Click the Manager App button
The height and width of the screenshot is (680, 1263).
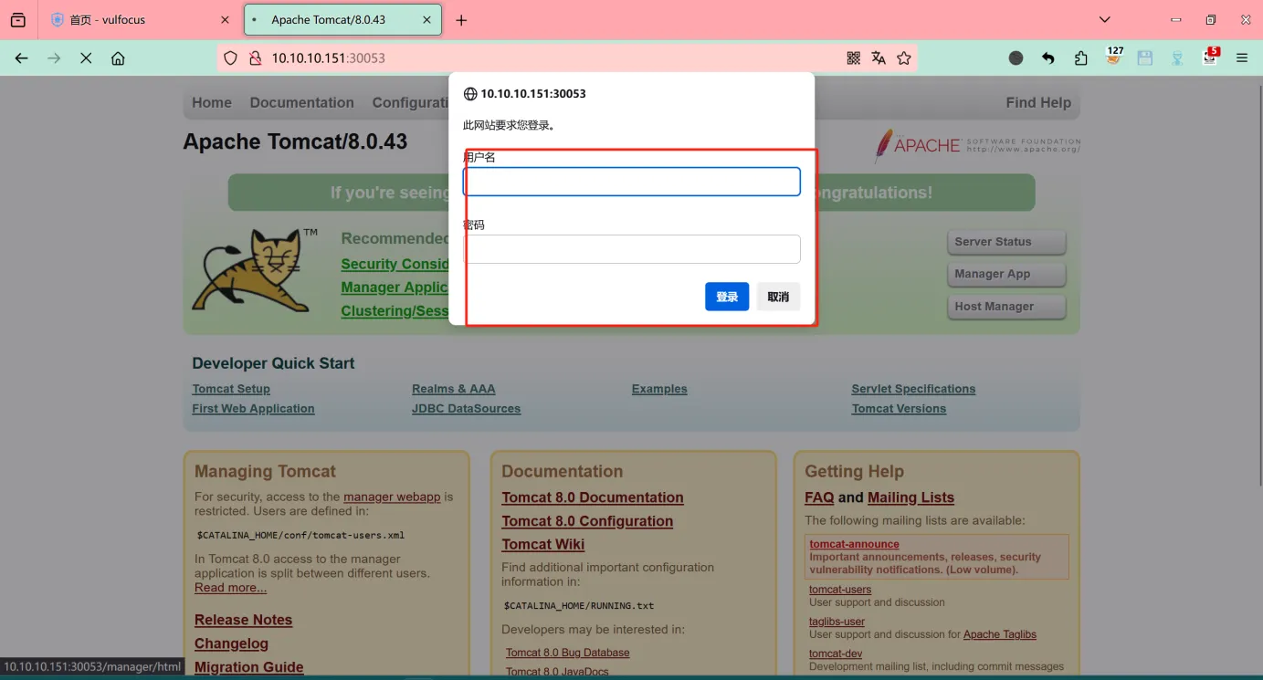coord(1006,274)
